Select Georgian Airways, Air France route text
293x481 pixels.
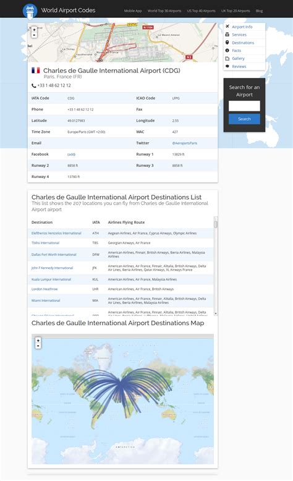click(x=129, y=243)
